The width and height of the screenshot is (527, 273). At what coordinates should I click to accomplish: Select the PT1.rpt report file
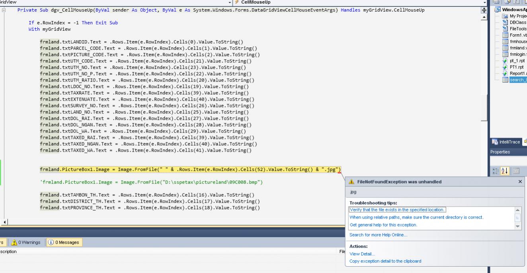click(x=513, y=67)
